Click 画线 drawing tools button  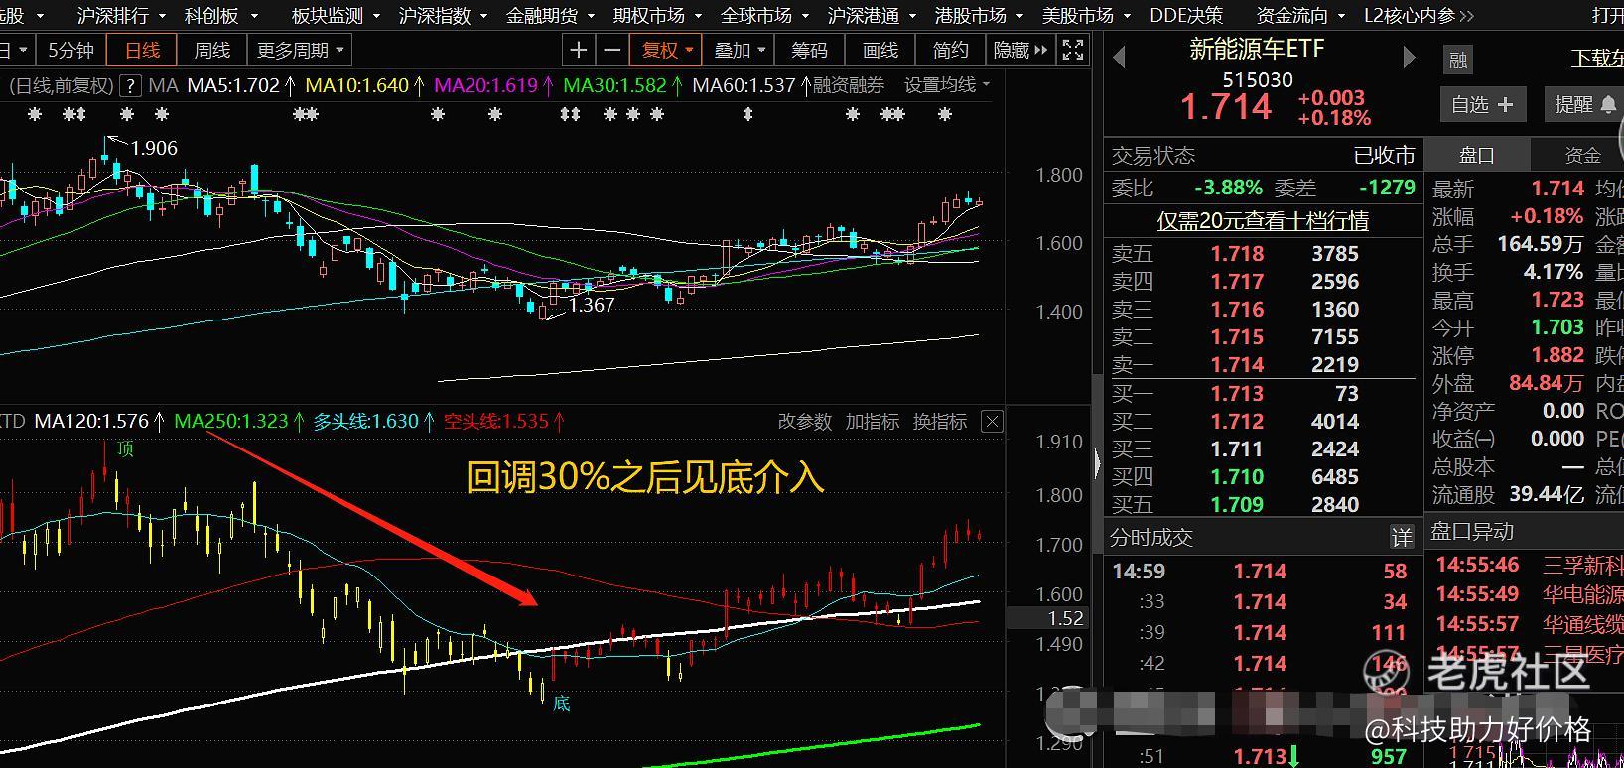pos(880,50)
